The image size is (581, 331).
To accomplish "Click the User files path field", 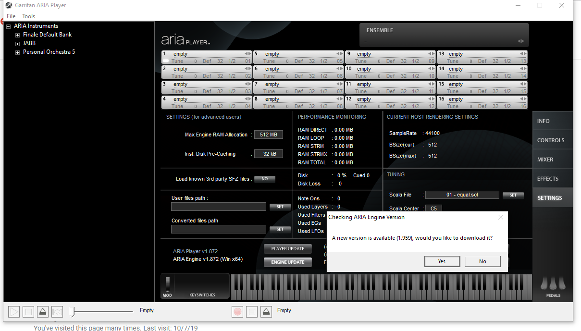I will [x=219, y=207].
